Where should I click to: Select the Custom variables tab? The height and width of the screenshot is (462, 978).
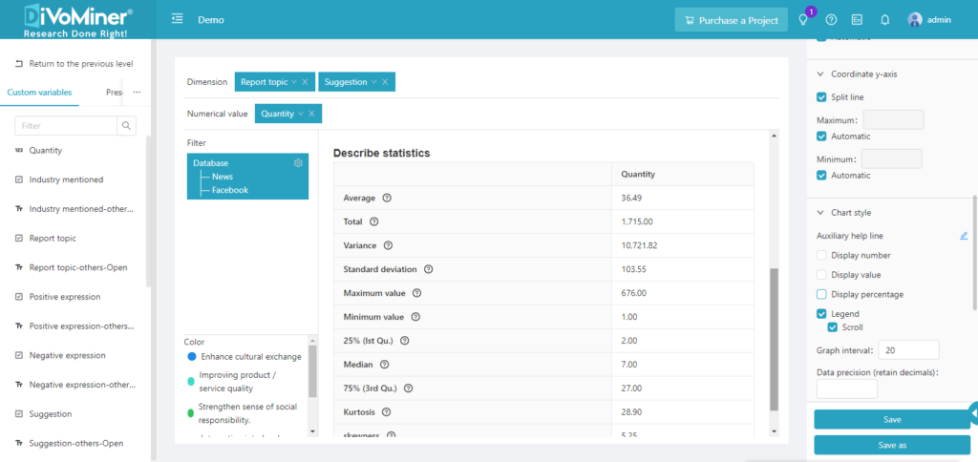point(39,93)
